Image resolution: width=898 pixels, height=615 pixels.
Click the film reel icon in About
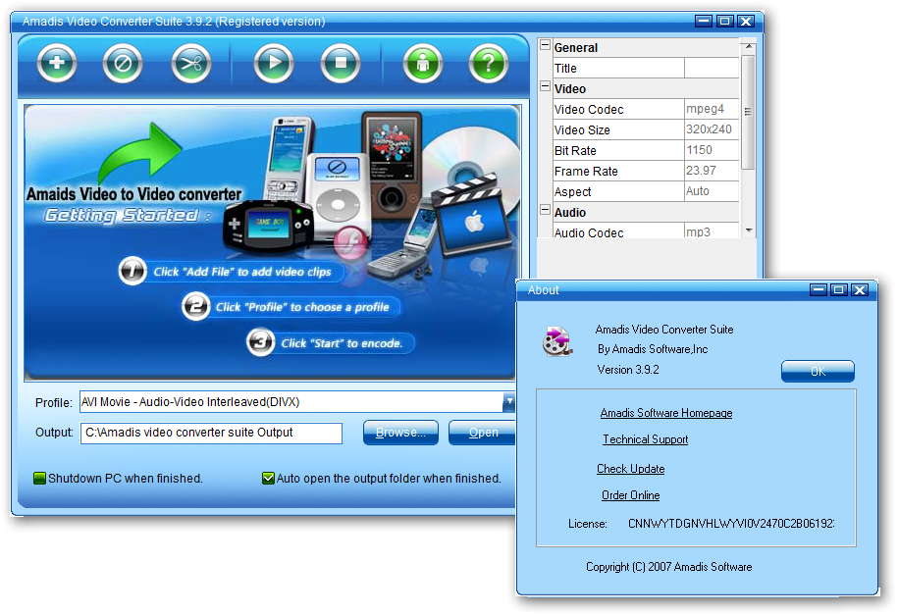pos(556,341)
